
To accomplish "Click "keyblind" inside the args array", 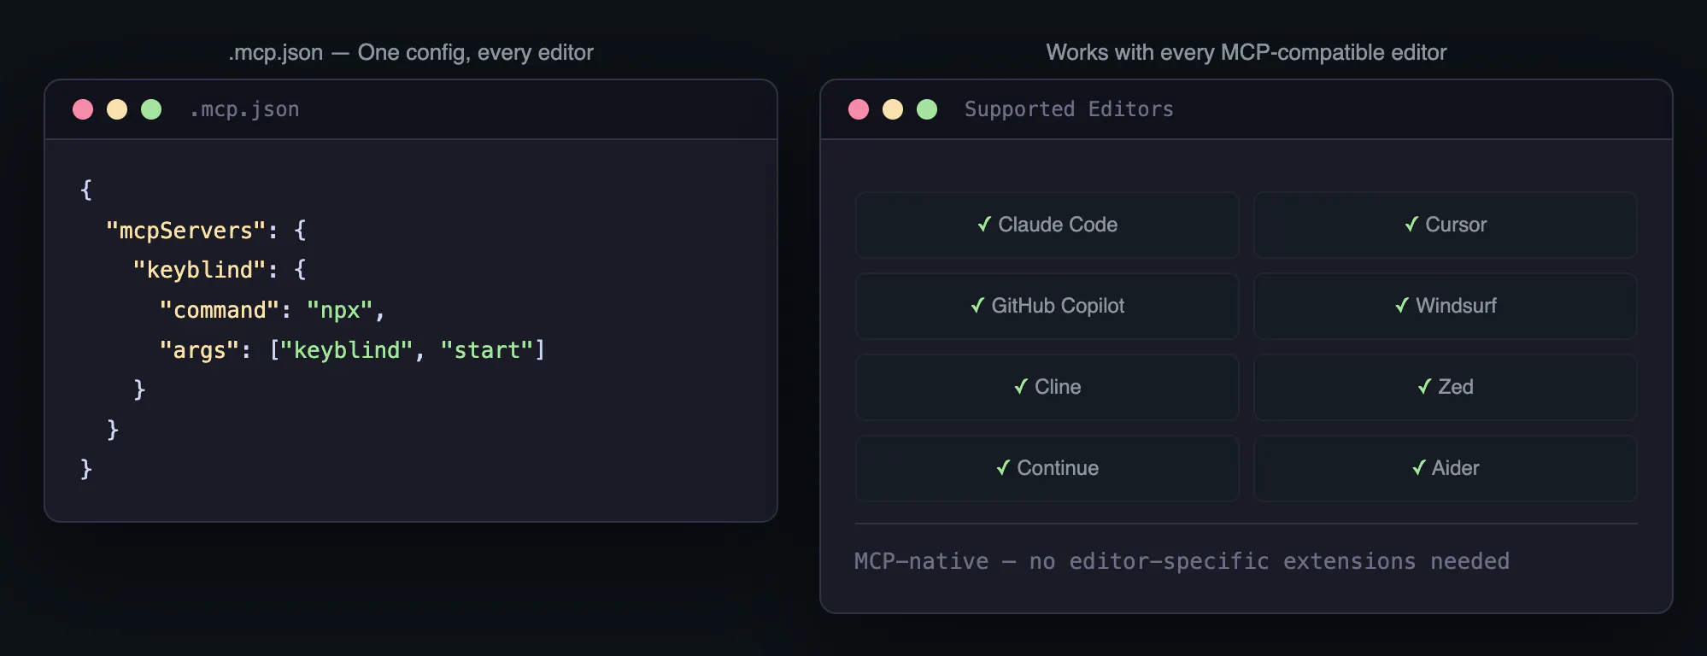I will [x=347, y=350].
